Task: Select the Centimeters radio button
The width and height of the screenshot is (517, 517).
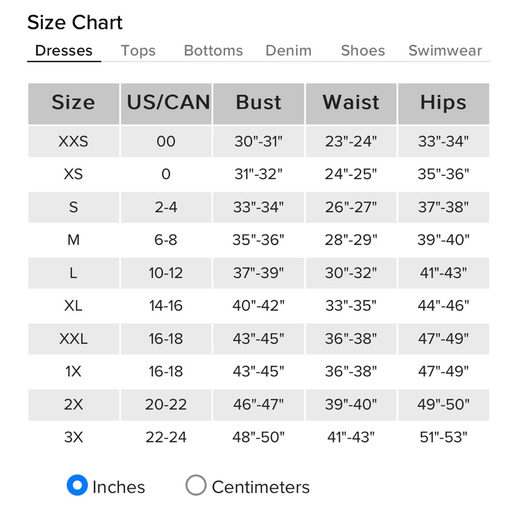Action: [196, 485]
